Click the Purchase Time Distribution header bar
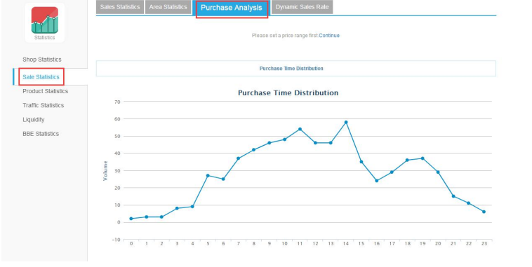532x267 pixels. tap(296, 69)
